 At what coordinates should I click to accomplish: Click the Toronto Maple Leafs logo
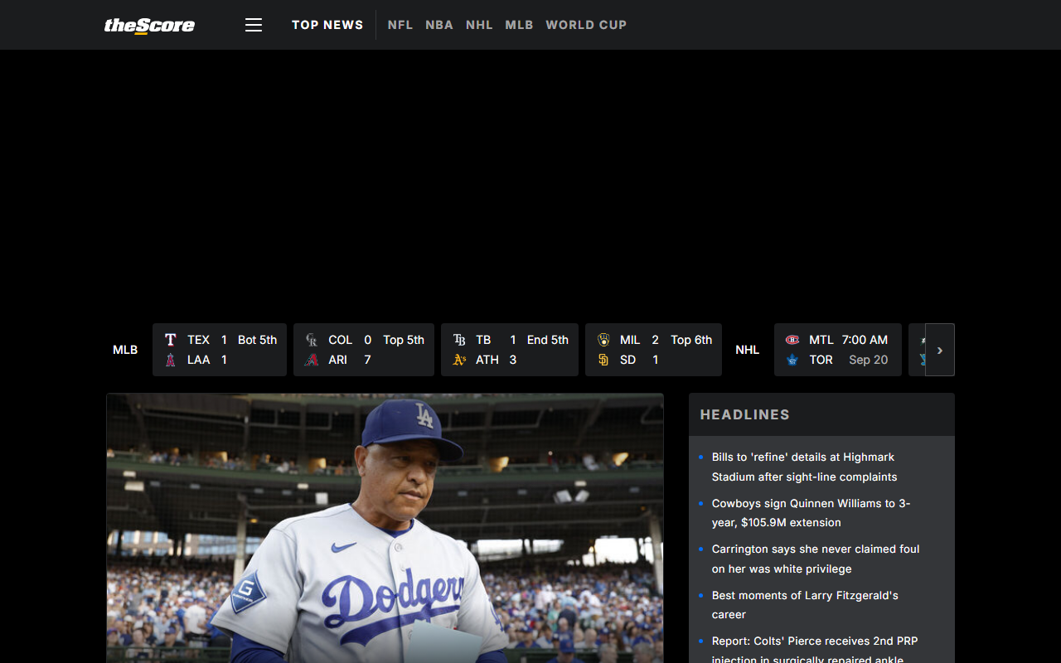792,360
